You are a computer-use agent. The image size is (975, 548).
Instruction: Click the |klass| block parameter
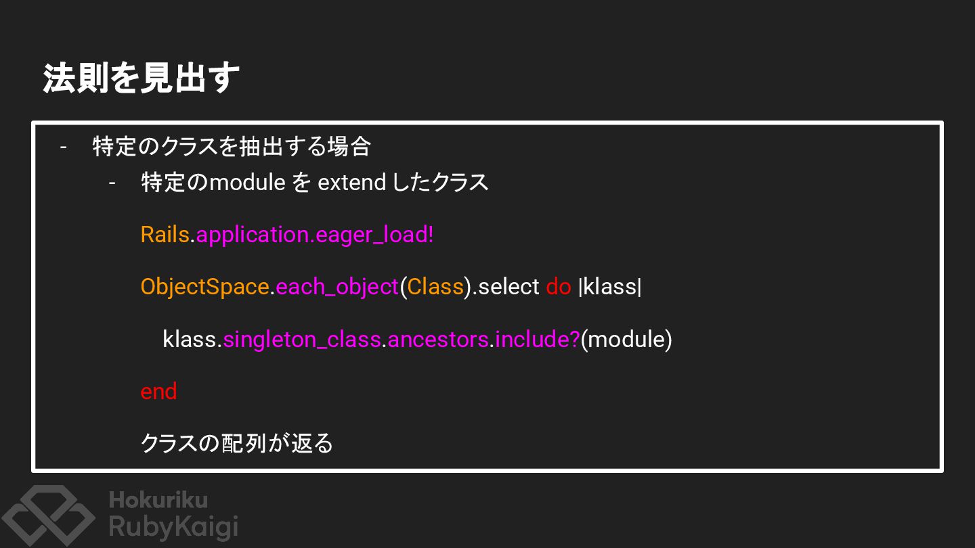(x=610, y=287)
